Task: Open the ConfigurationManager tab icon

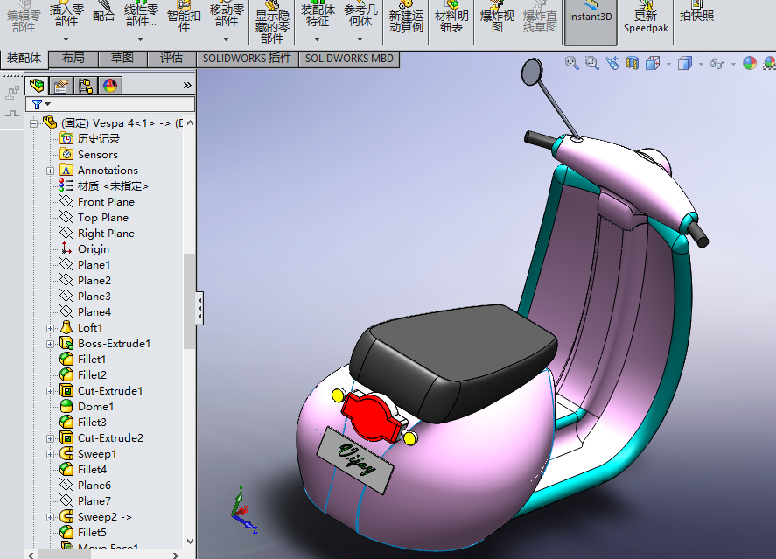Action: click(86, 86)
